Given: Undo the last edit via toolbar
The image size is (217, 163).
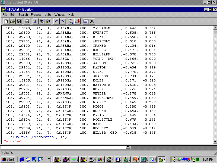Looking at the screenshot, I should tap(56, 21).
